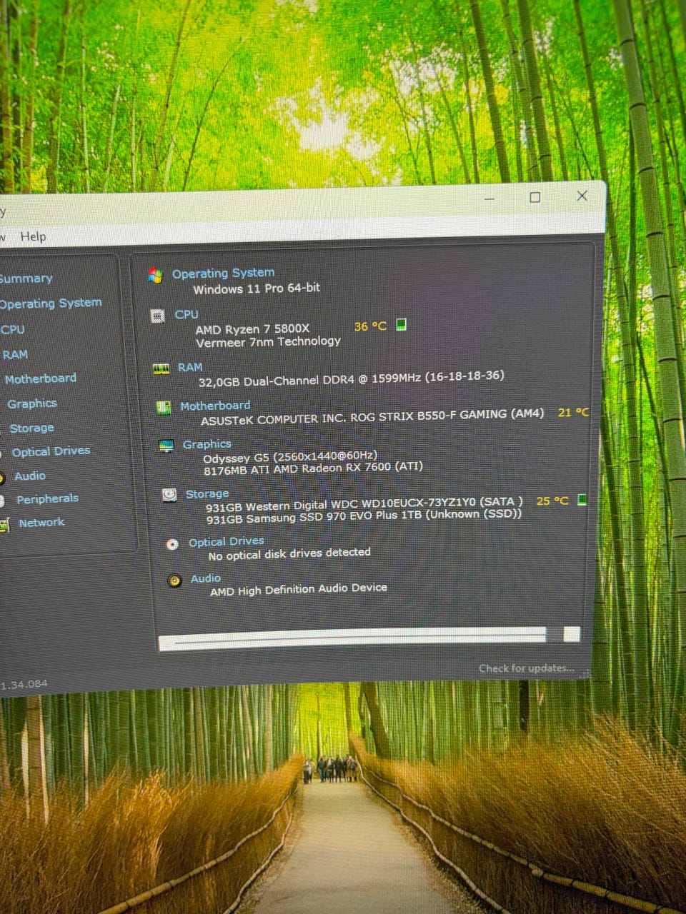Open the Peripherals section in sidebar
The image size is (686, 914).
(x=47, y=498)
